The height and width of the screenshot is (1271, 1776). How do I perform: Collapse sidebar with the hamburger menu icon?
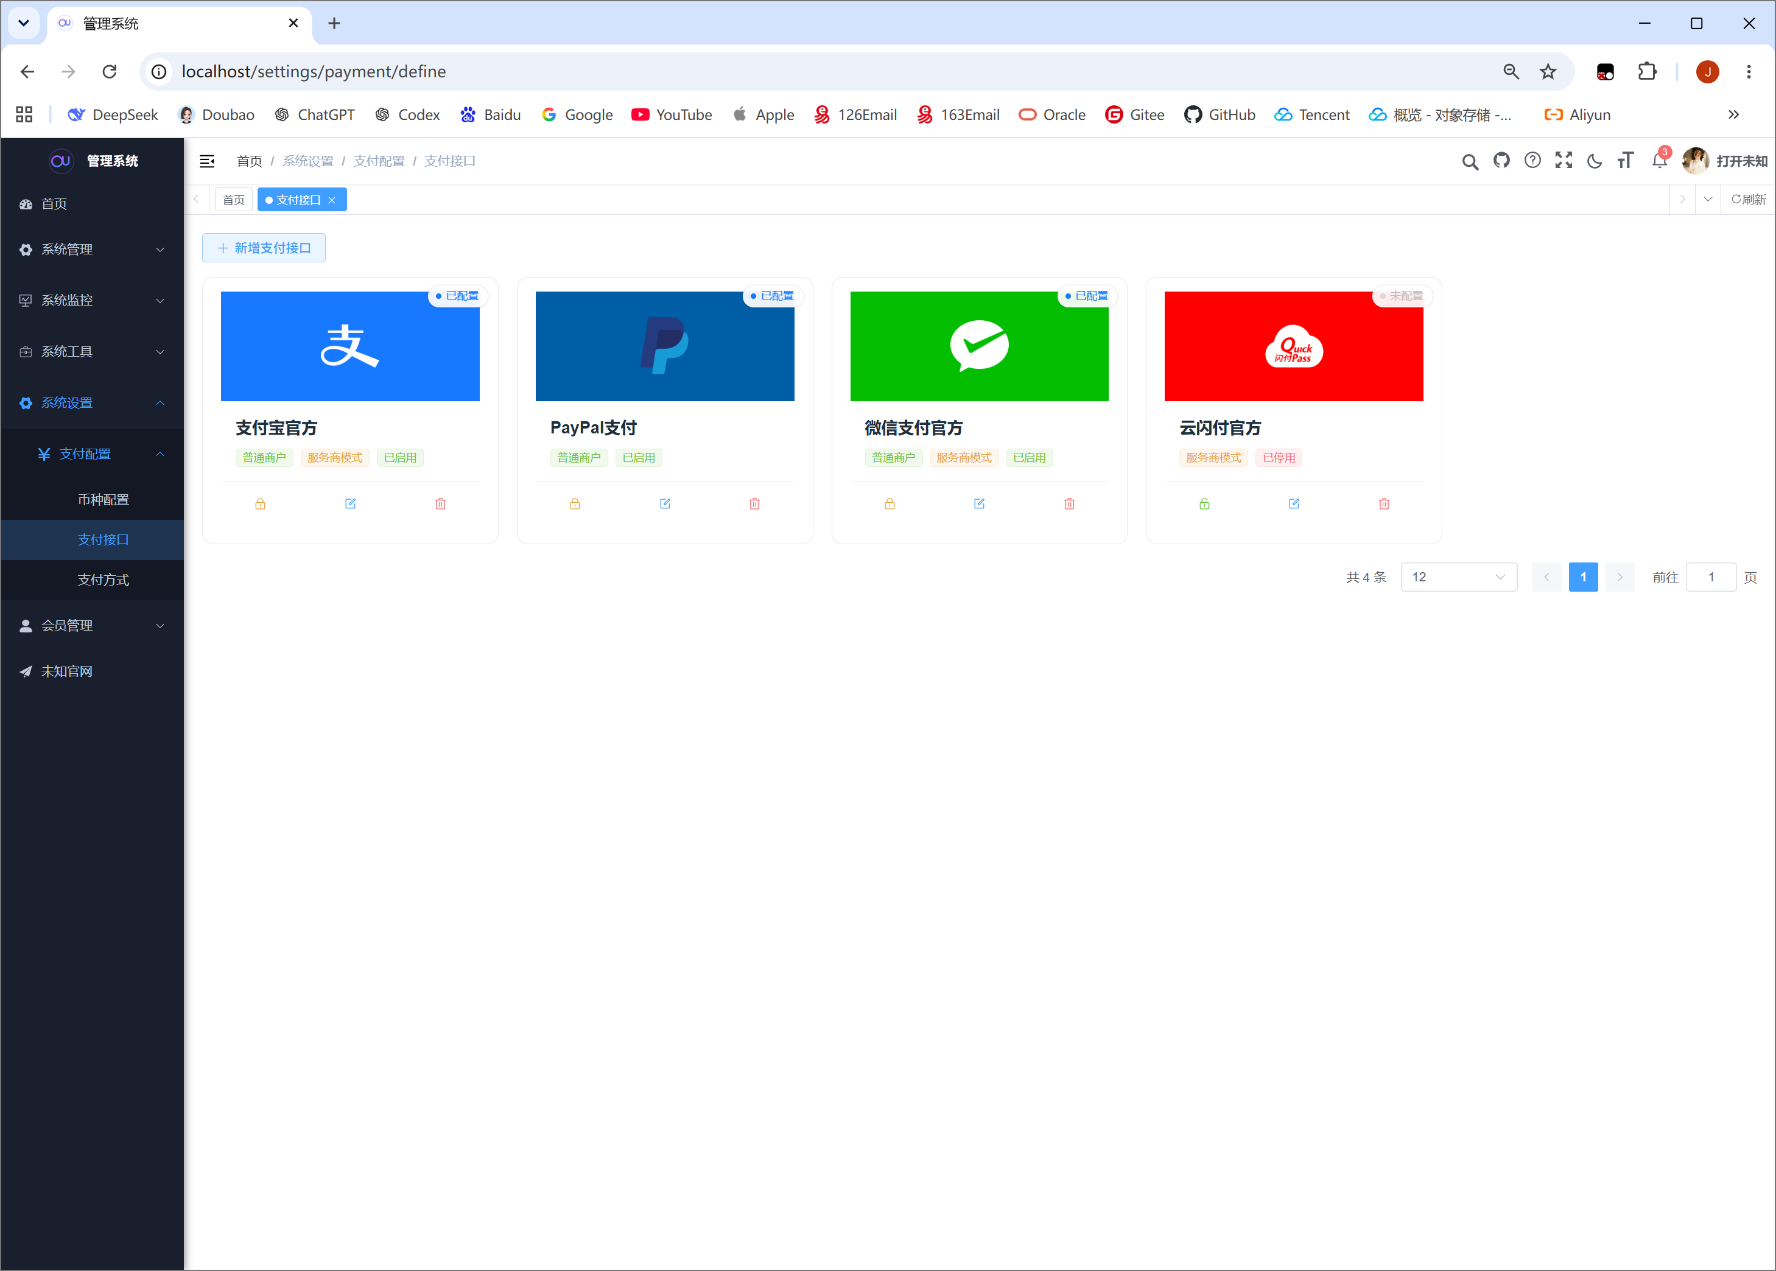(x=208, y=161)
